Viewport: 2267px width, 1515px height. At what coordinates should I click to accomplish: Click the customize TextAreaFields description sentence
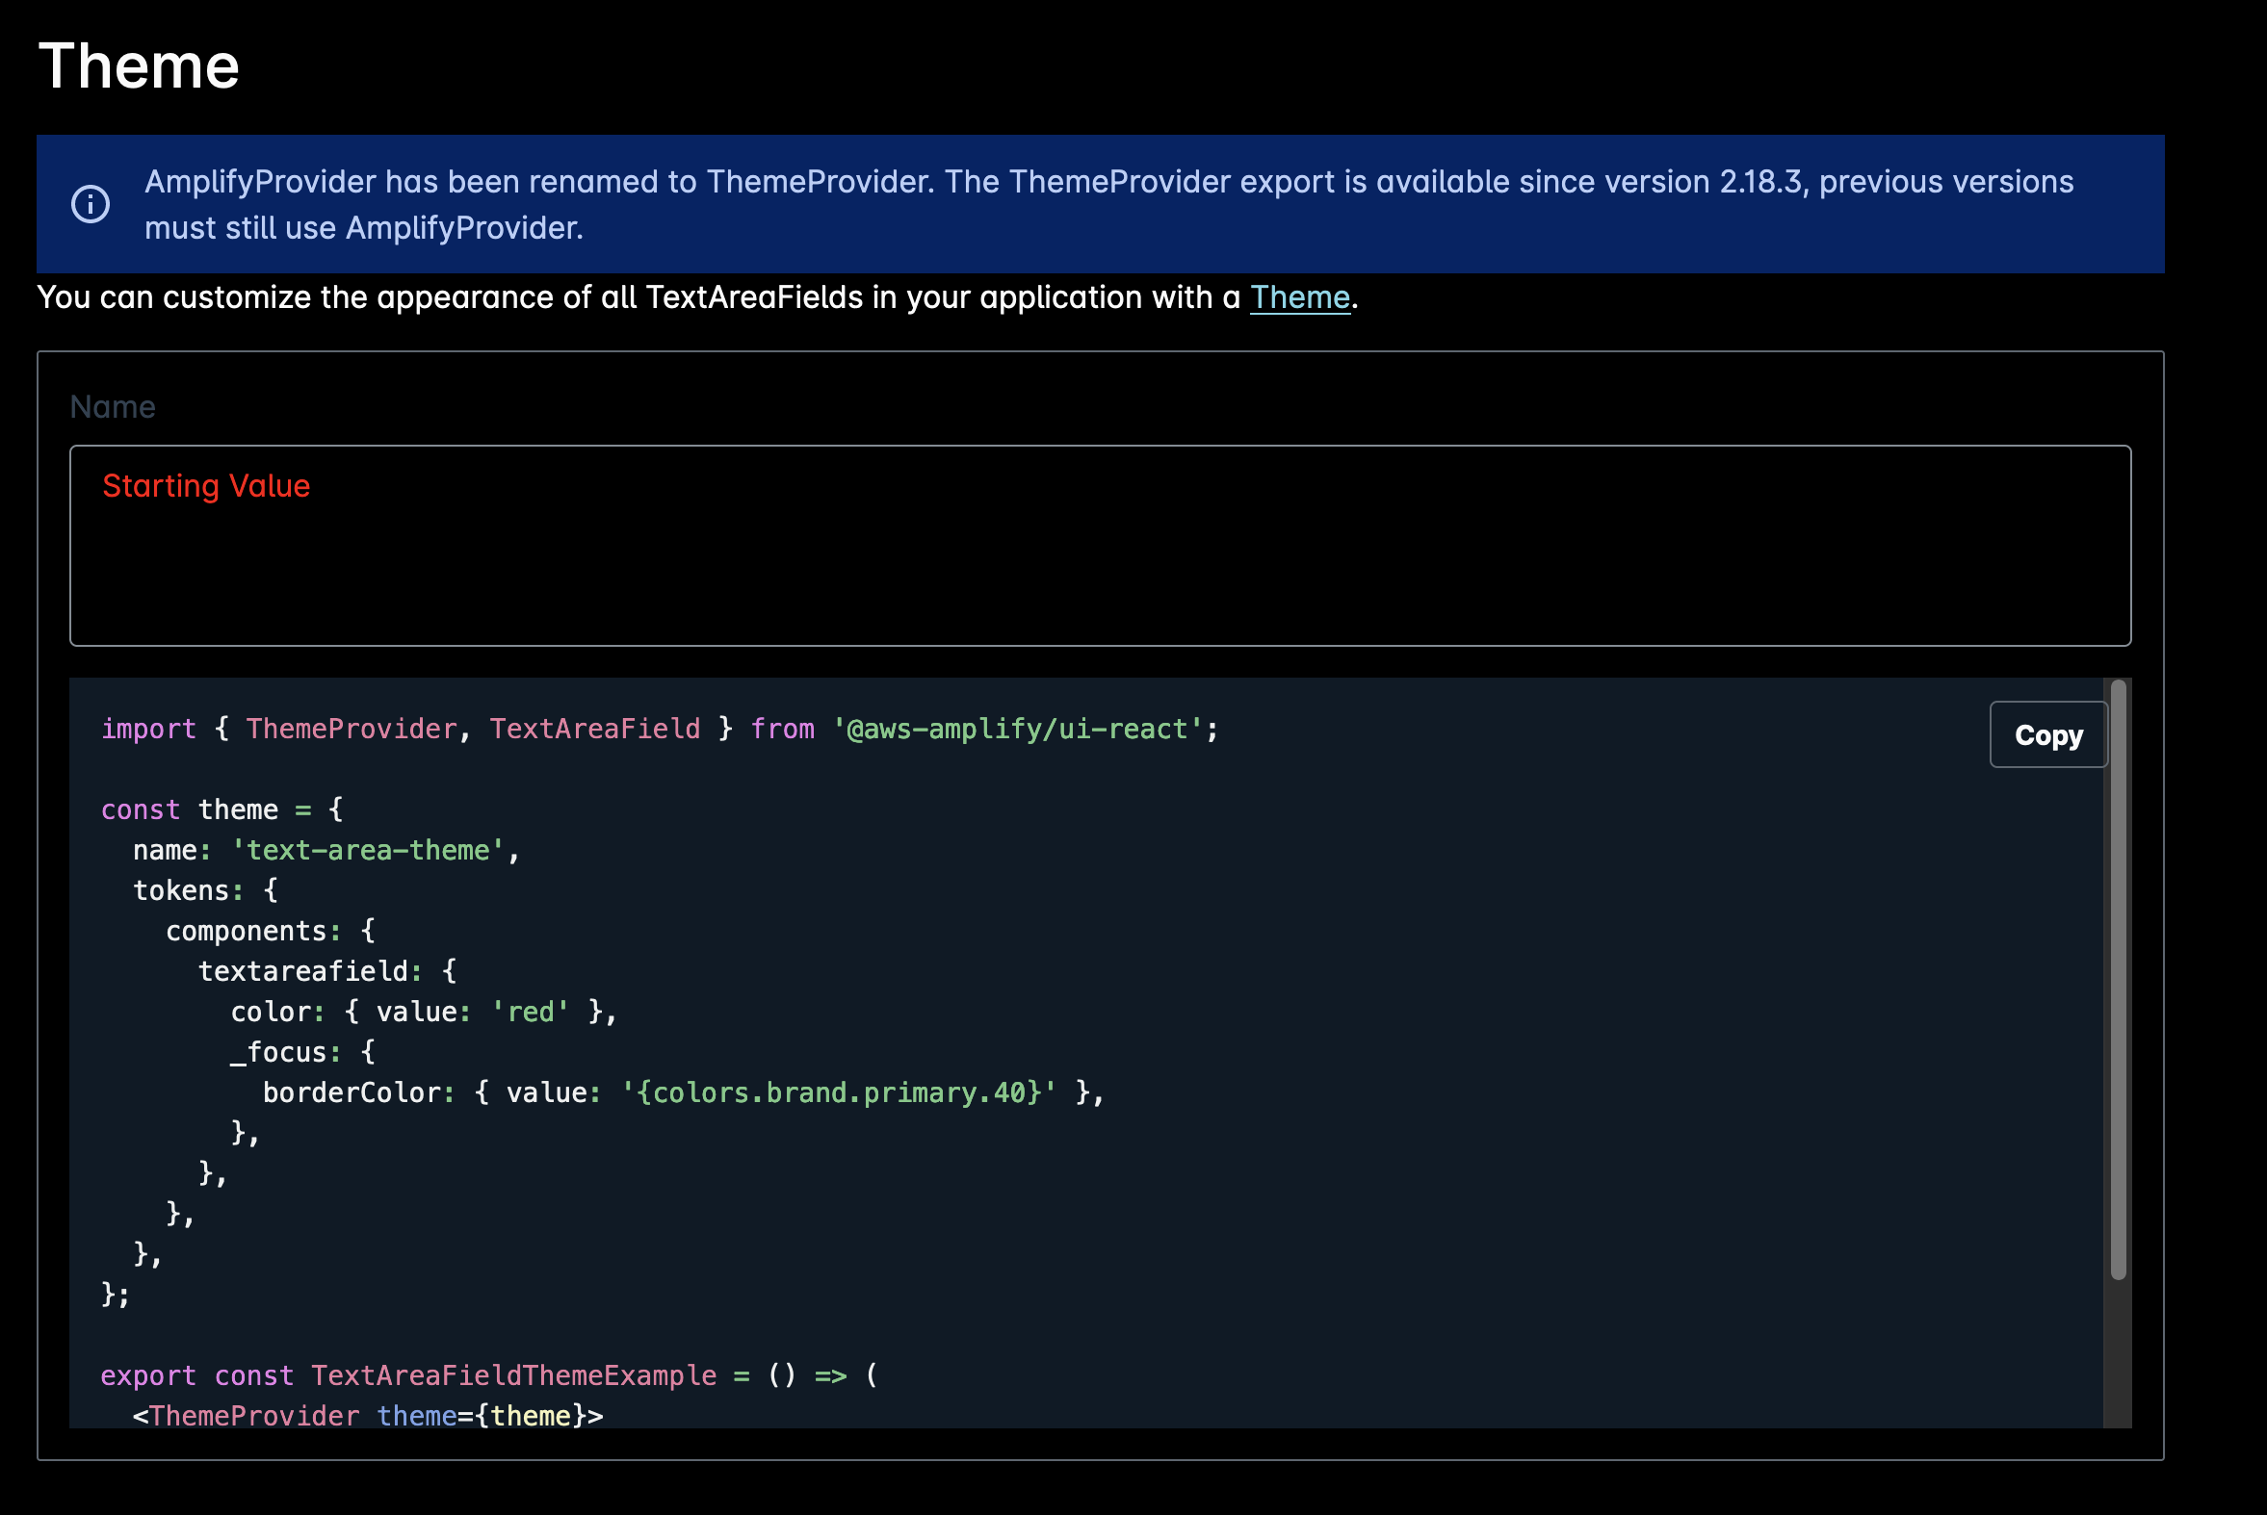tap(638, 297)
